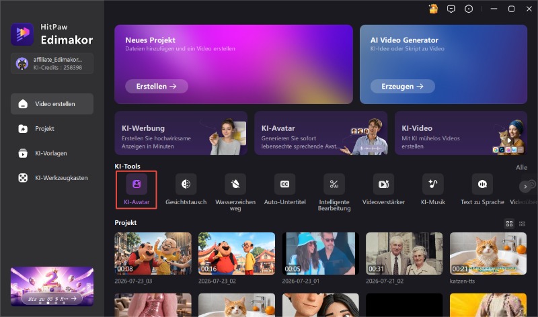Expand more KI-Tools with right arrow
538x317 pixels.
pos(525,187)
